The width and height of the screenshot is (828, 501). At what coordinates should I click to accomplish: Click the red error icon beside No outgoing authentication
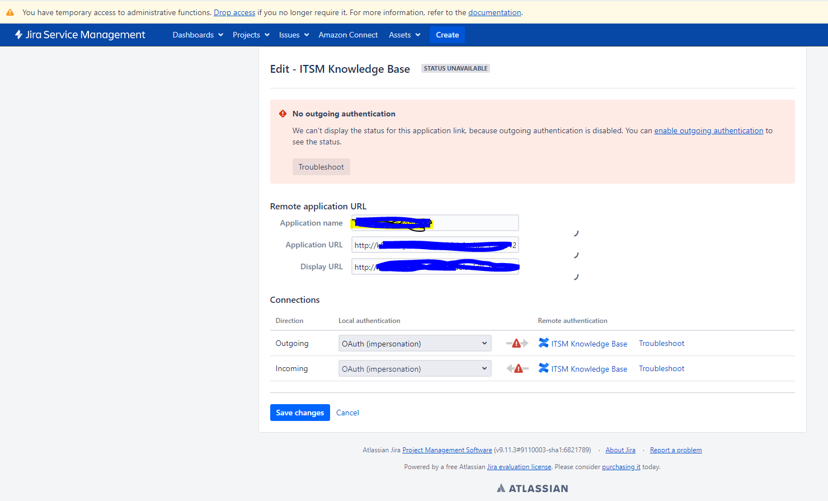(283, 114)
